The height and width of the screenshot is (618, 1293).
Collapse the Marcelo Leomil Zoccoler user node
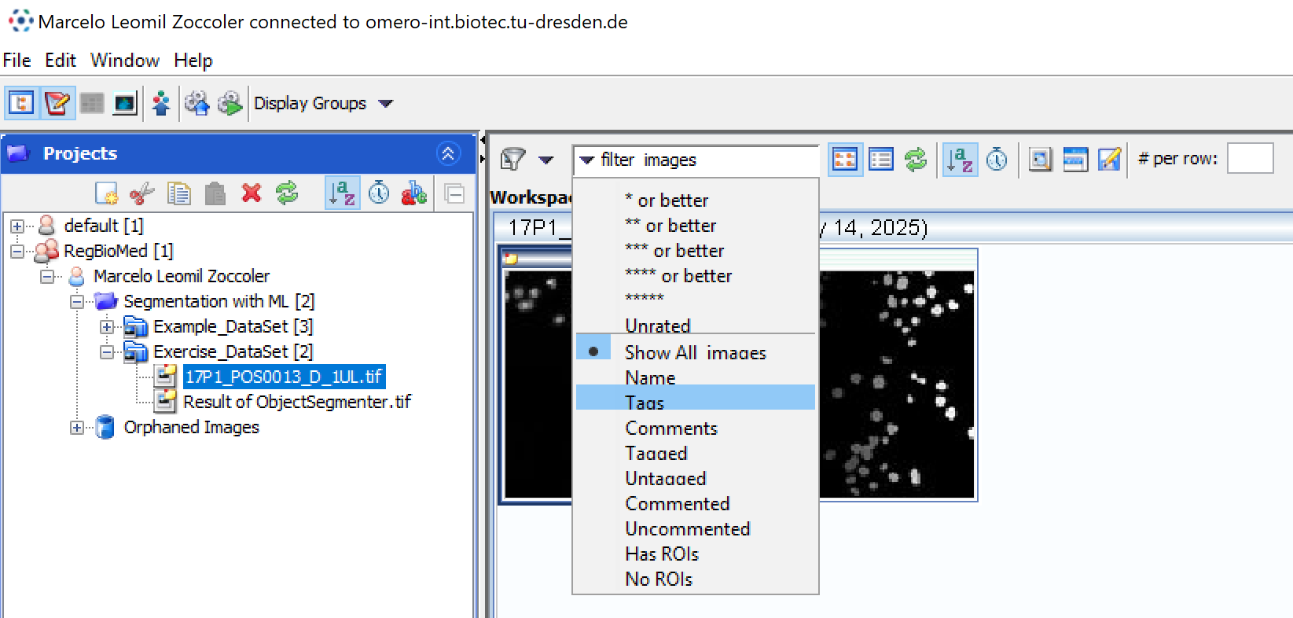(x=47, y=277)
